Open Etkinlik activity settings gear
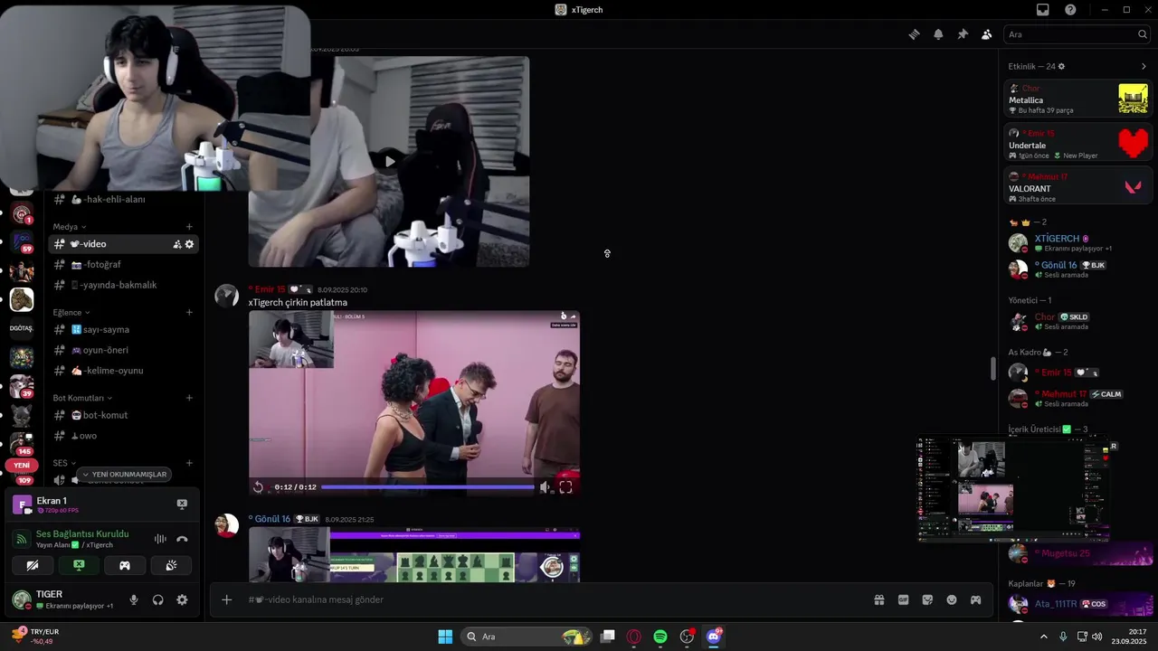Screen dimensions: 1158x651 click(x=1061, y=66)
